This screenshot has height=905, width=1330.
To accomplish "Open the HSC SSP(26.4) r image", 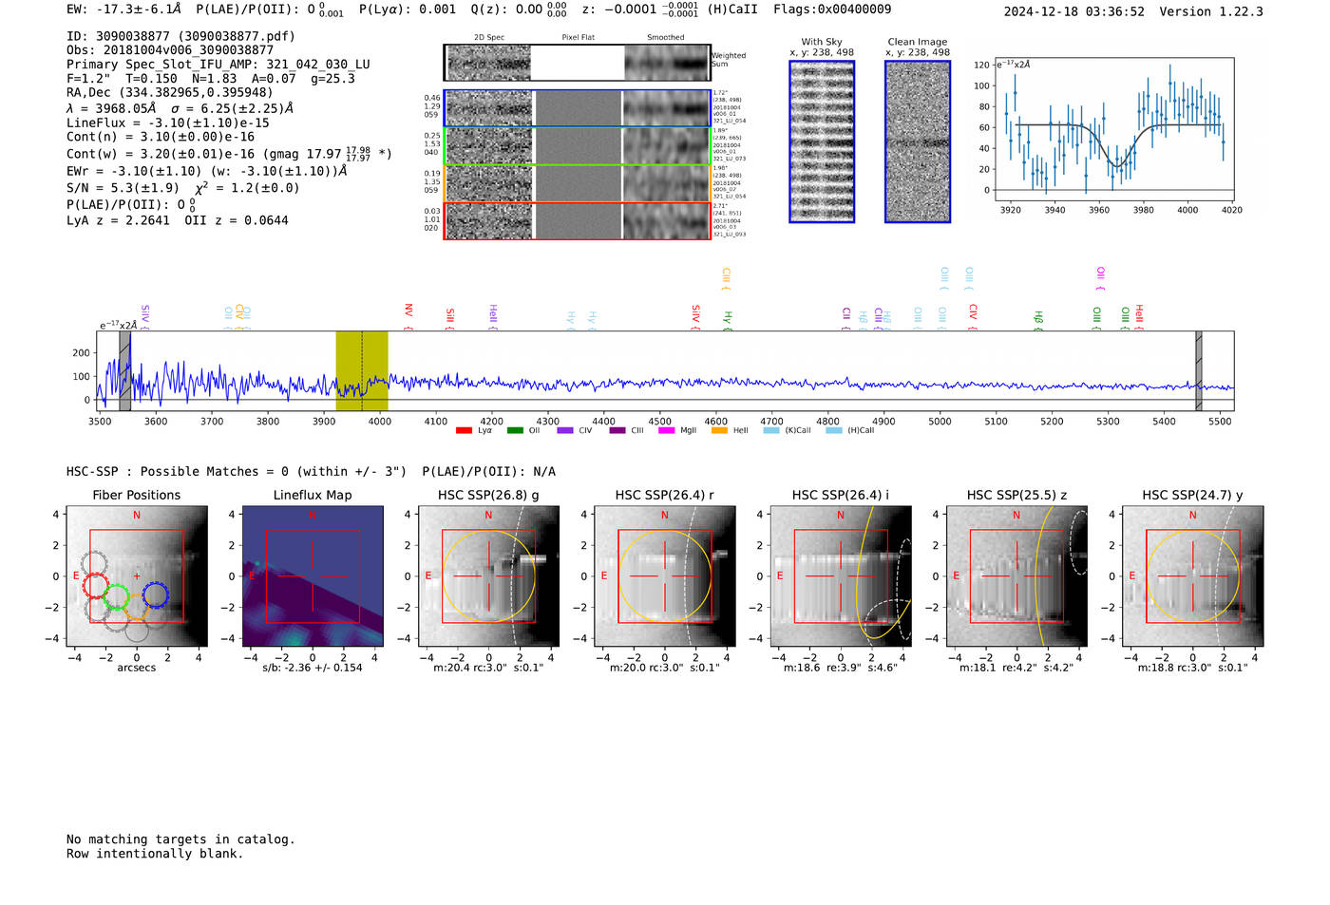I will (664, 576).
